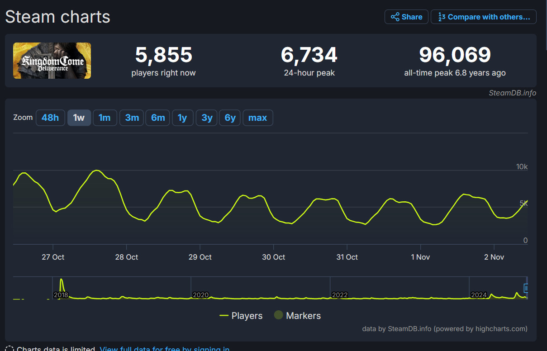This screenshot has height=351, width=547.
Task: Pick the 6y zoom range
Action: point(230,118)
